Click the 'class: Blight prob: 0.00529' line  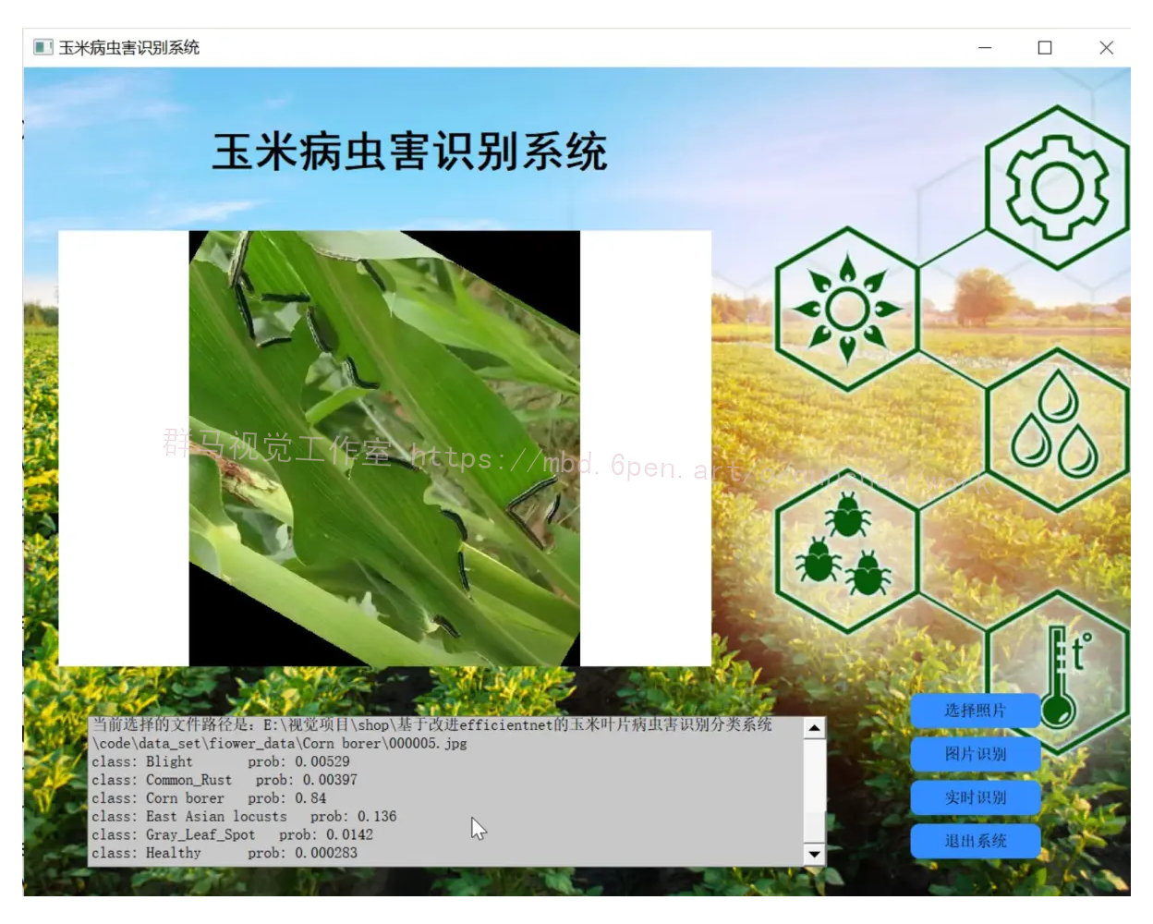[221, 762]
